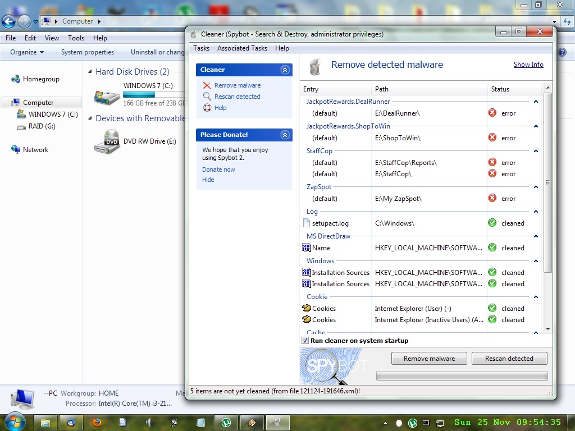Image resolution: width=575 pixels, height=431 pixels.
Task: Collapse the MS DirectDraw group
Action: point(536,236)
